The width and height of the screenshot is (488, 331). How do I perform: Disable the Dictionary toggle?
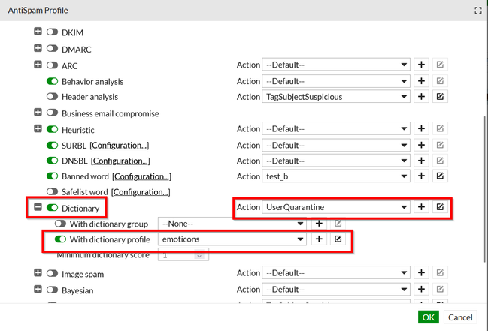[53, 208]
